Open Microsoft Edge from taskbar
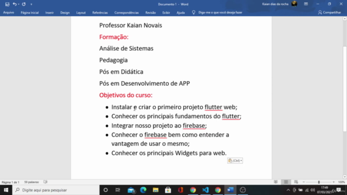 tap(143, 190)
